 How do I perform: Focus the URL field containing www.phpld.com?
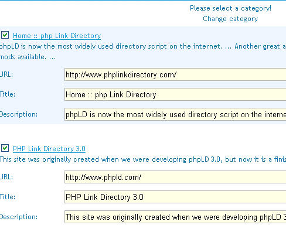[175, 177]
